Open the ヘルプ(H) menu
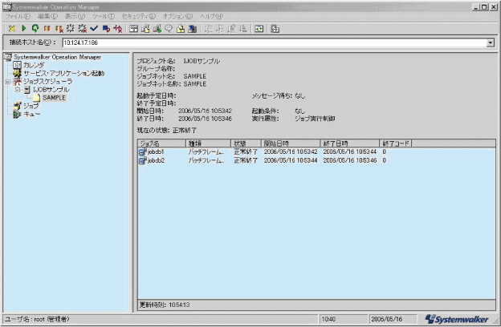The width and height of the screenshot is (501, 327). click(x=211, y=16)
